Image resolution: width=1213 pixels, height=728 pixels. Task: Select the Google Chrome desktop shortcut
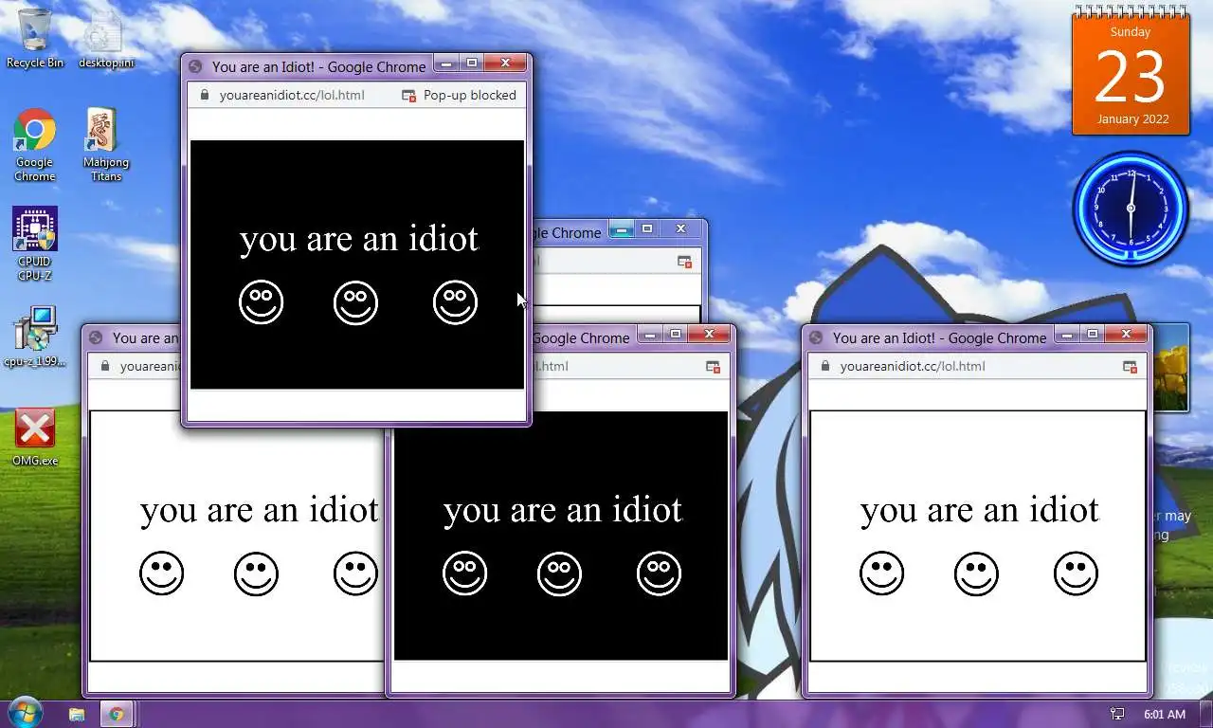35,145
